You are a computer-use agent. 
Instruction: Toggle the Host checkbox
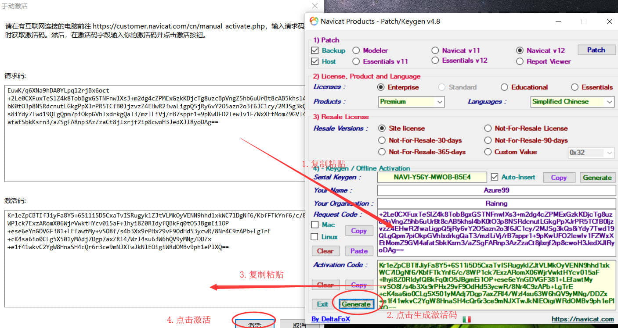pos(314,61)
